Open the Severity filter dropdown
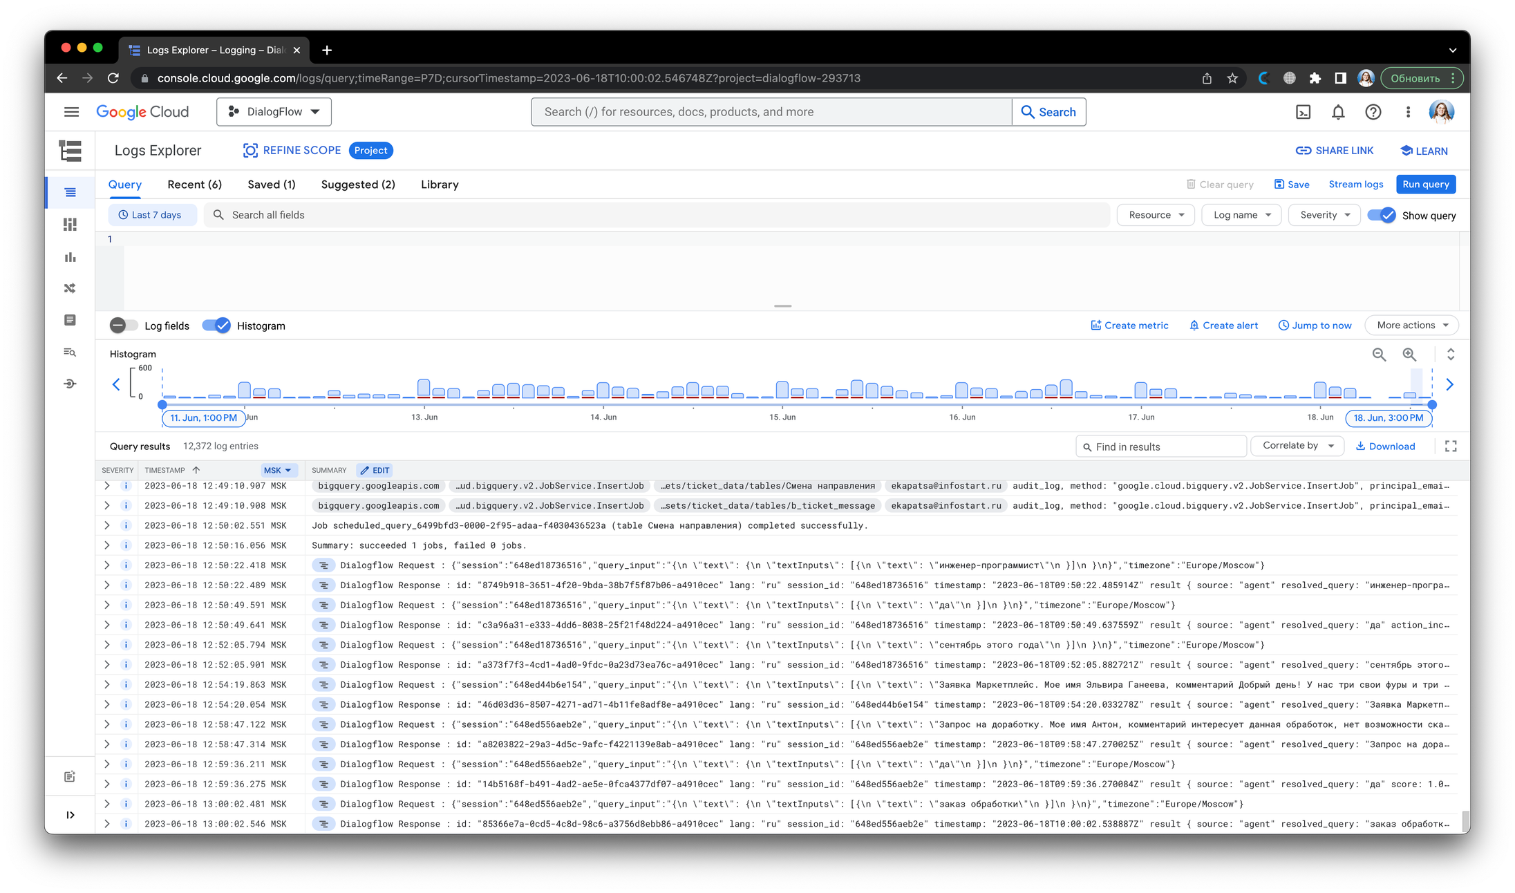This screenshot has width=1515, height=893. point(1324,215)
